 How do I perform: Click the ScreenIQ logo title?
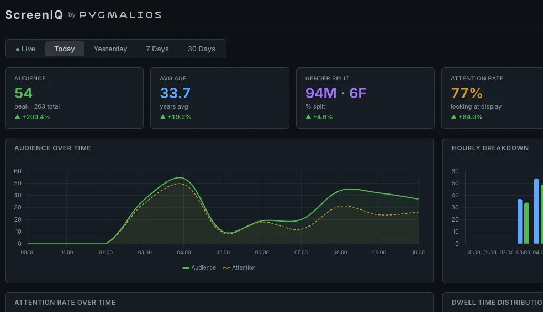34,15
